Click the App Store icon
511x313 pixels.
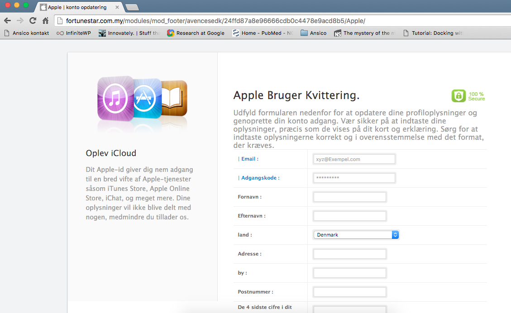coord(147,98)
